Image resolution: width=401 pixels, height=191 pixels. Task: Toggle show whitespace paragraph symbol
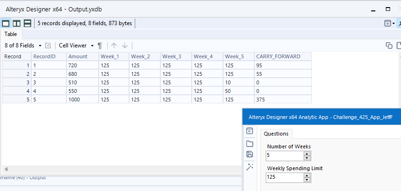click(100, 45)
